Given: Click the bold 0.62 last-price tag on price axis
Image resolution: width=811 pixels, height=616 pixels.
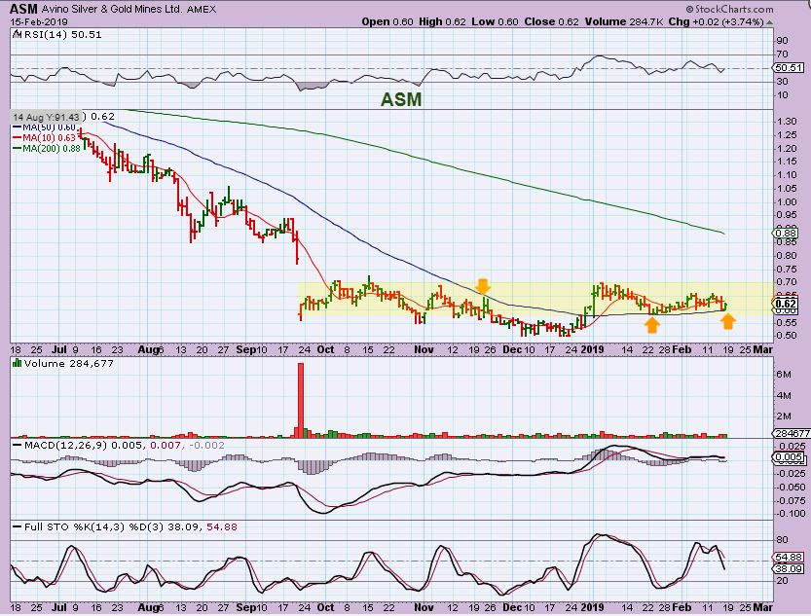Looking at the screenshot, I should pos(787,304).
